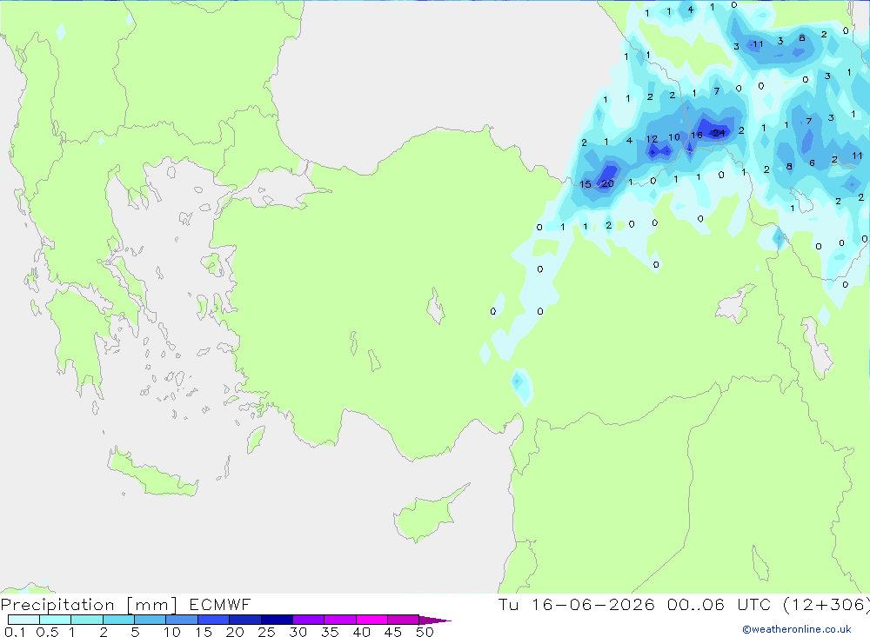Viewport: 870px width, 637px height.
Task: Click the '0.5' legend scale label
Action: click(47, 632)
